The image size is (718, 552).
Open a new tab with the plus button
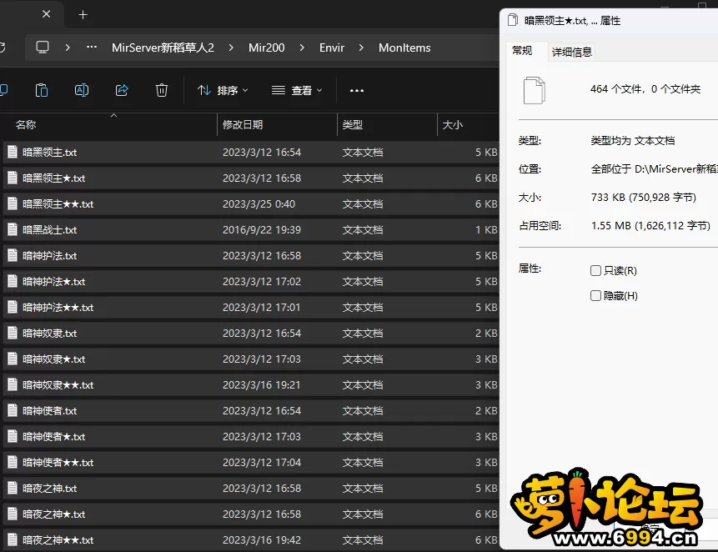coord(83,15)
